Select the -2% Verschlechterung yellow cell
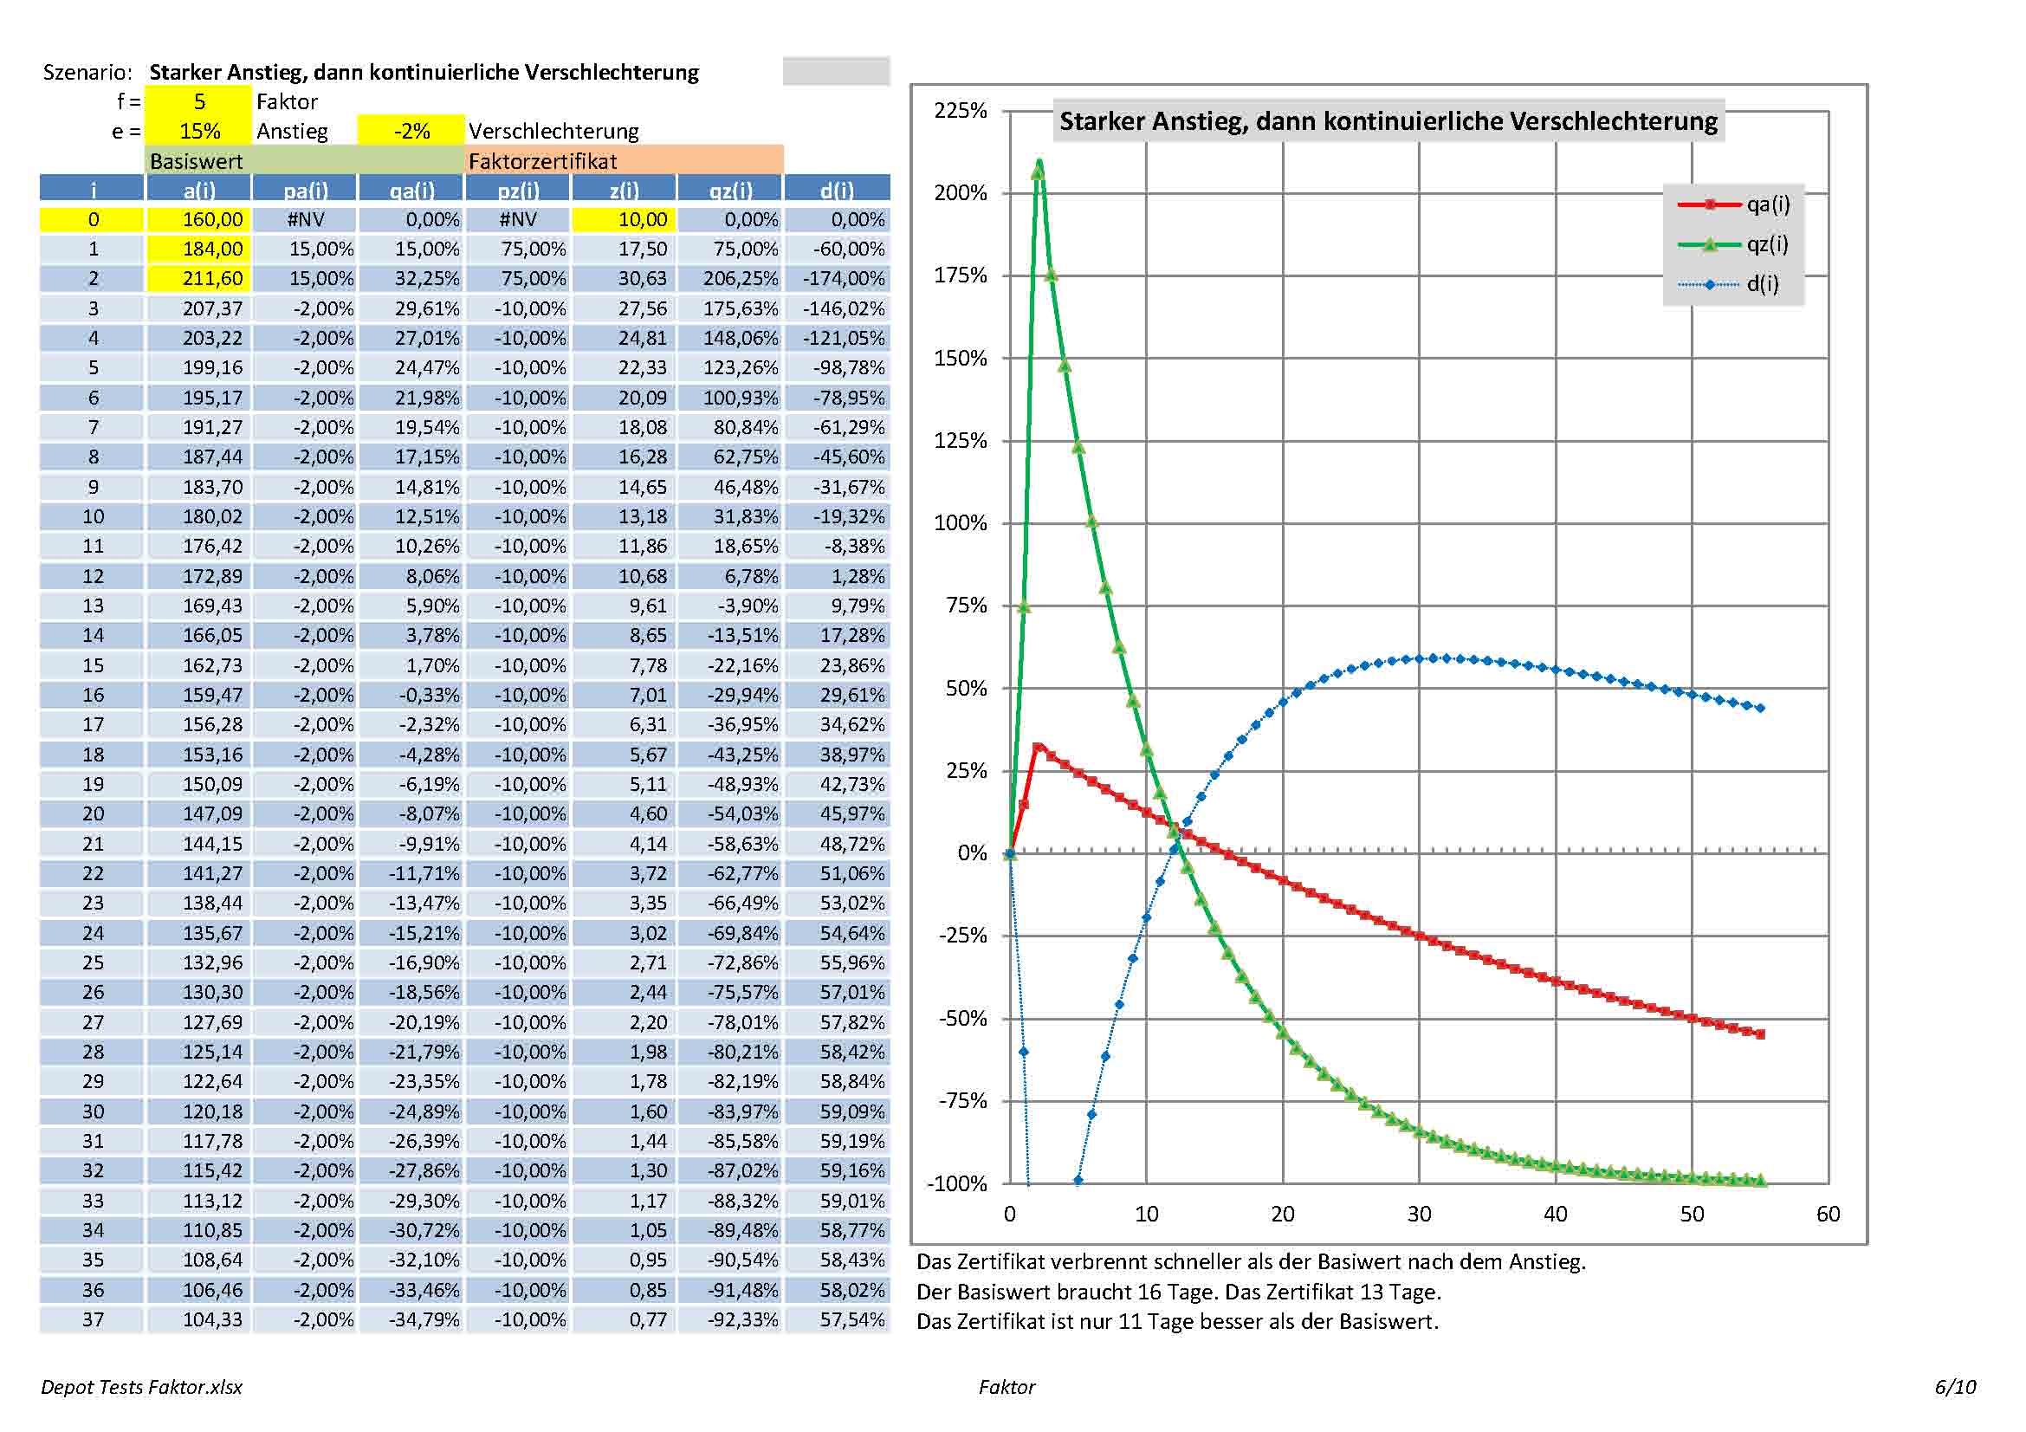2026x1432 pixels. (411, 132)
